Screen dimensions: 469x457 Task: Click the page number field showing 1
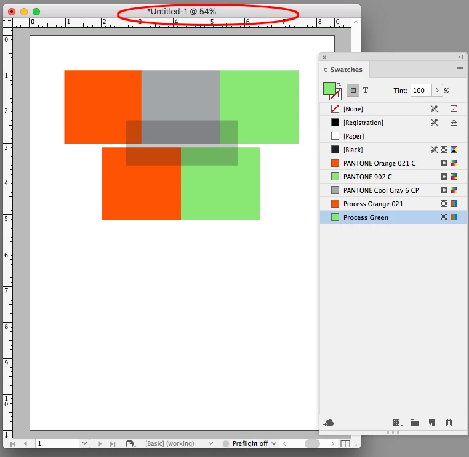pos(57,443)
